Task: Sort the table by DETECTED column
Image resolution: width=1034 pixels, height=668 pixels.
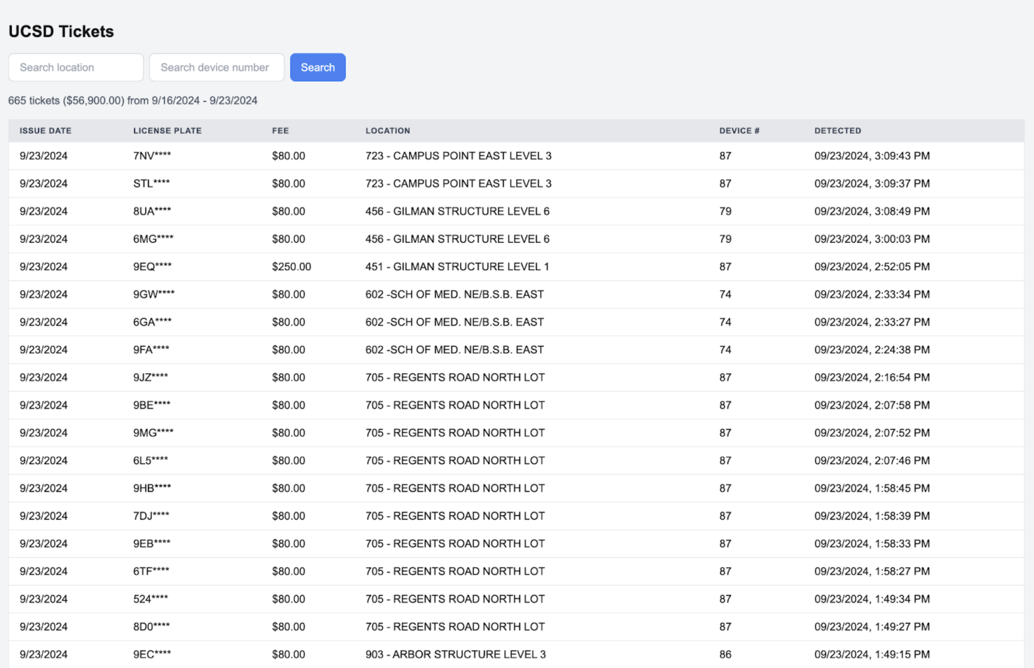Action: coord(837,130)
